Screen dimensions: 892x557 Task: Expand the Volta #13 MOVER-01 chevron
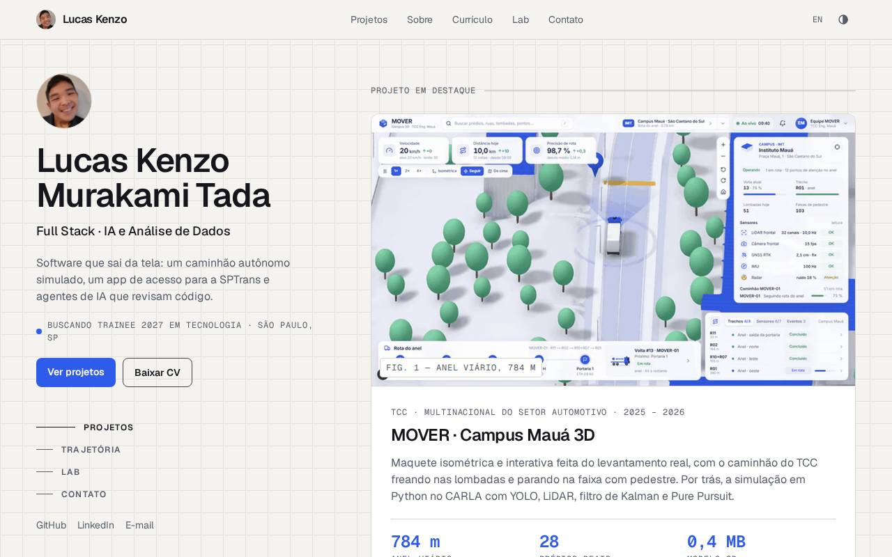[689, 361]
